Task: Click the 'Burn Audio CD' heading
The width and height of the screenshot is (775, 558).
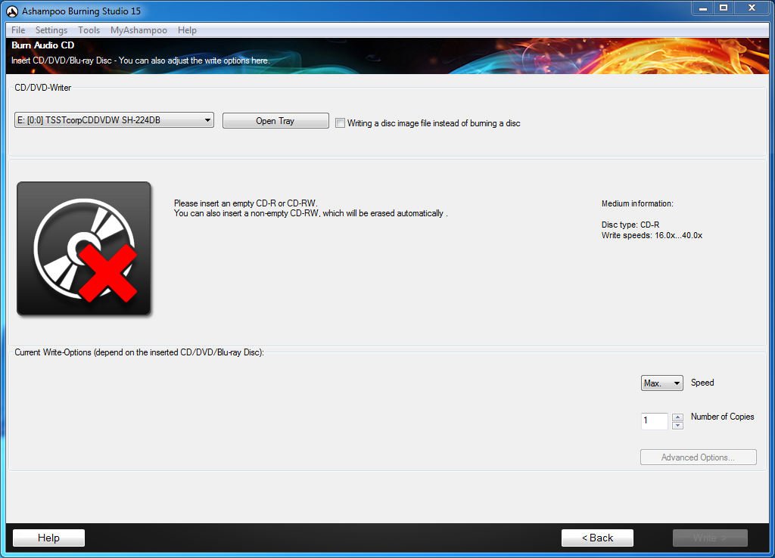Action: tap(43, 45)
